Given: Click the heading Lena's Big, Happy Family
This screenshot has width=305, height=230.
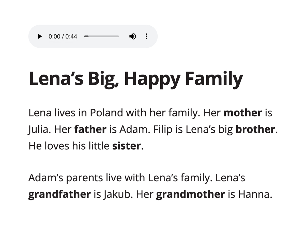Looking at the screenshot, I should coord(136,79).
